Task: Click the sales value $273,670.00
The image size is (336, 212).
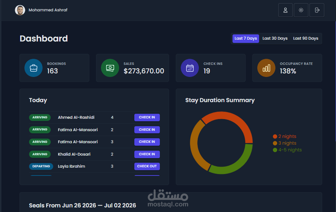Action: coord(144,71)
